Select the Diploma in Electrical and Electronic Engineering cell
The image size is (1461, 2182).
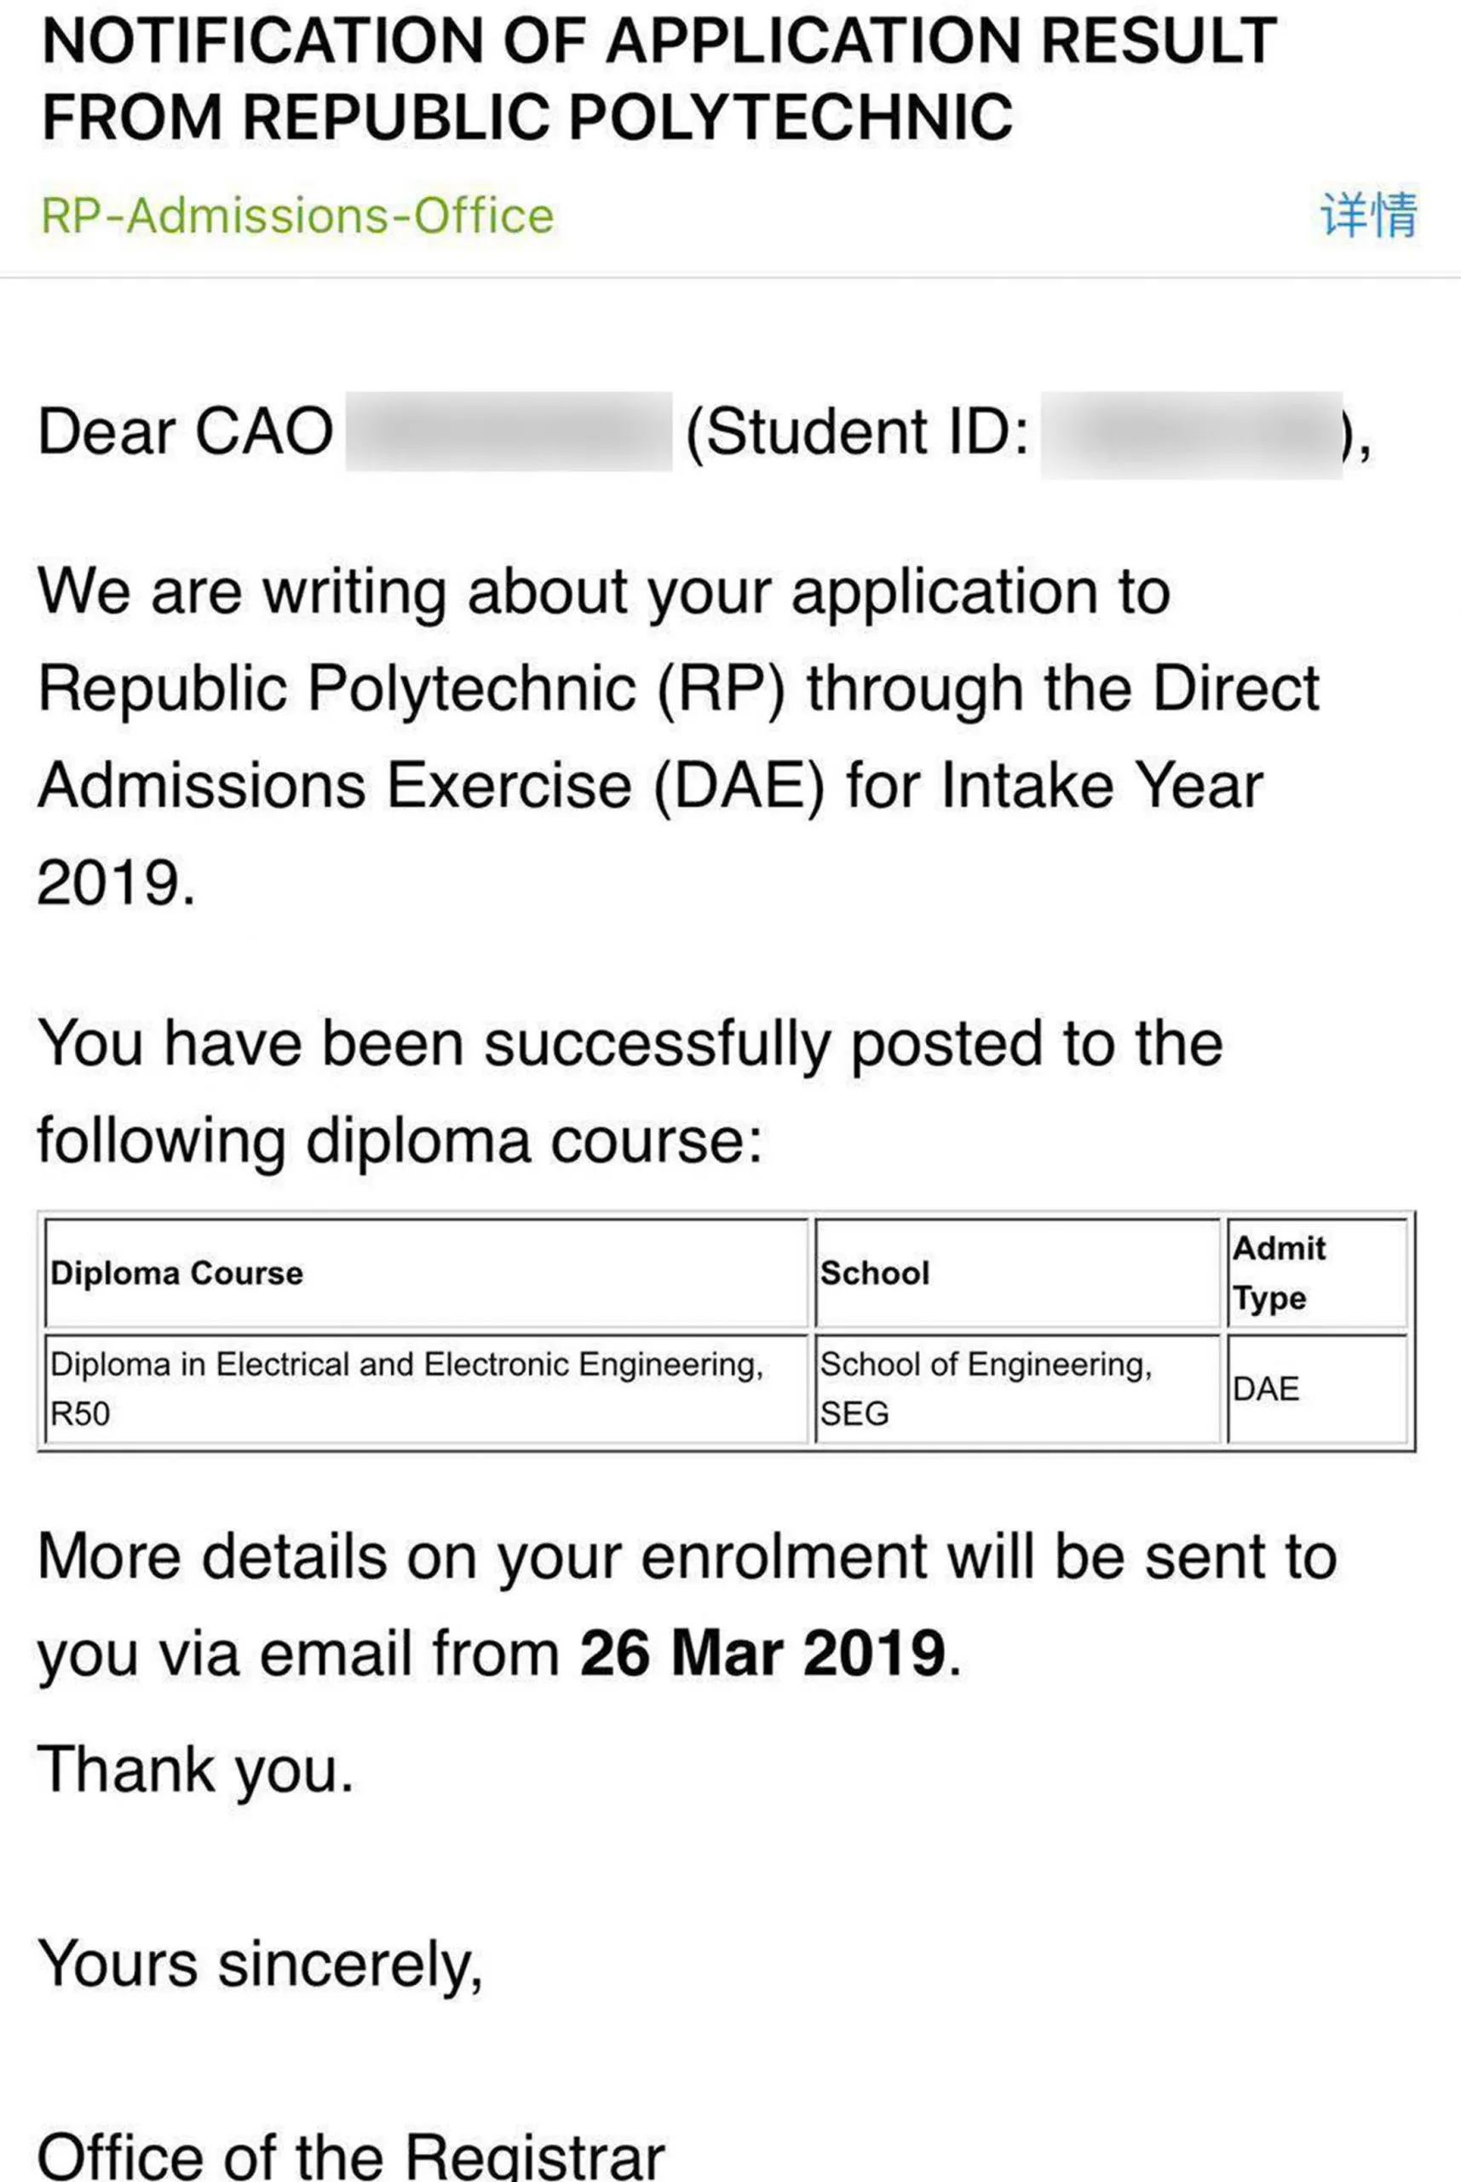click(426, 1388)
